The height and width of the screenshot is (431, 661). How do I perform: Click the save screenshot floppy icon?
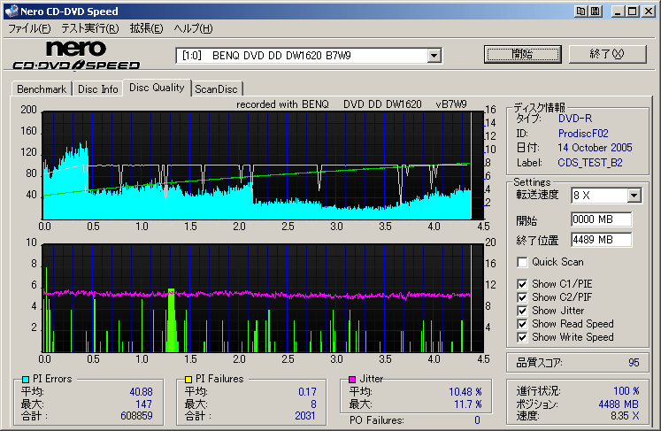click(595, 12)
